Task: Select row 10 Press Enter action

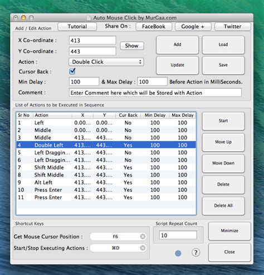Action: [106, 190]
